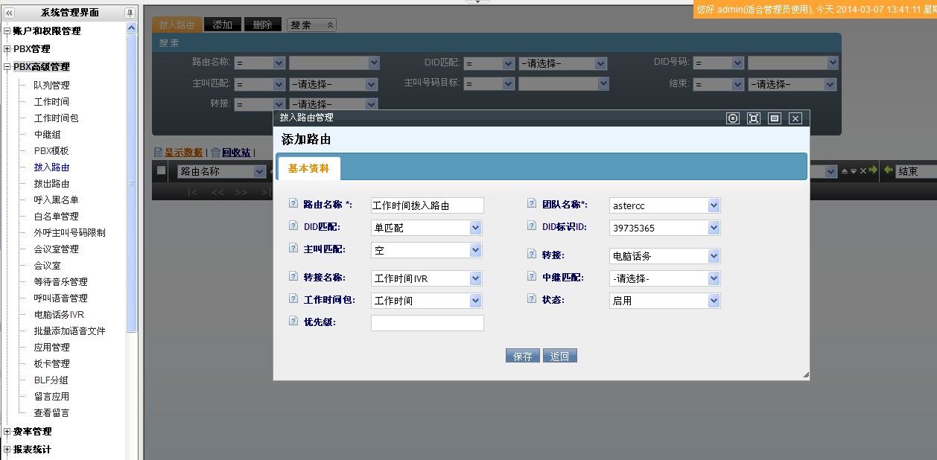Open the DID匹配 dropdown in the dialog
The image size is (937, 460).
coord(475,228)
